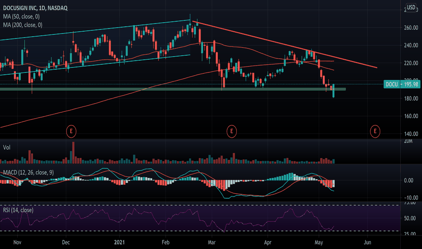Click the DOCUSIGN INC, 1D, NASDAQ title
Image resolution: width=422 pixels, height=249 pixels.
[x=35, y=8]
